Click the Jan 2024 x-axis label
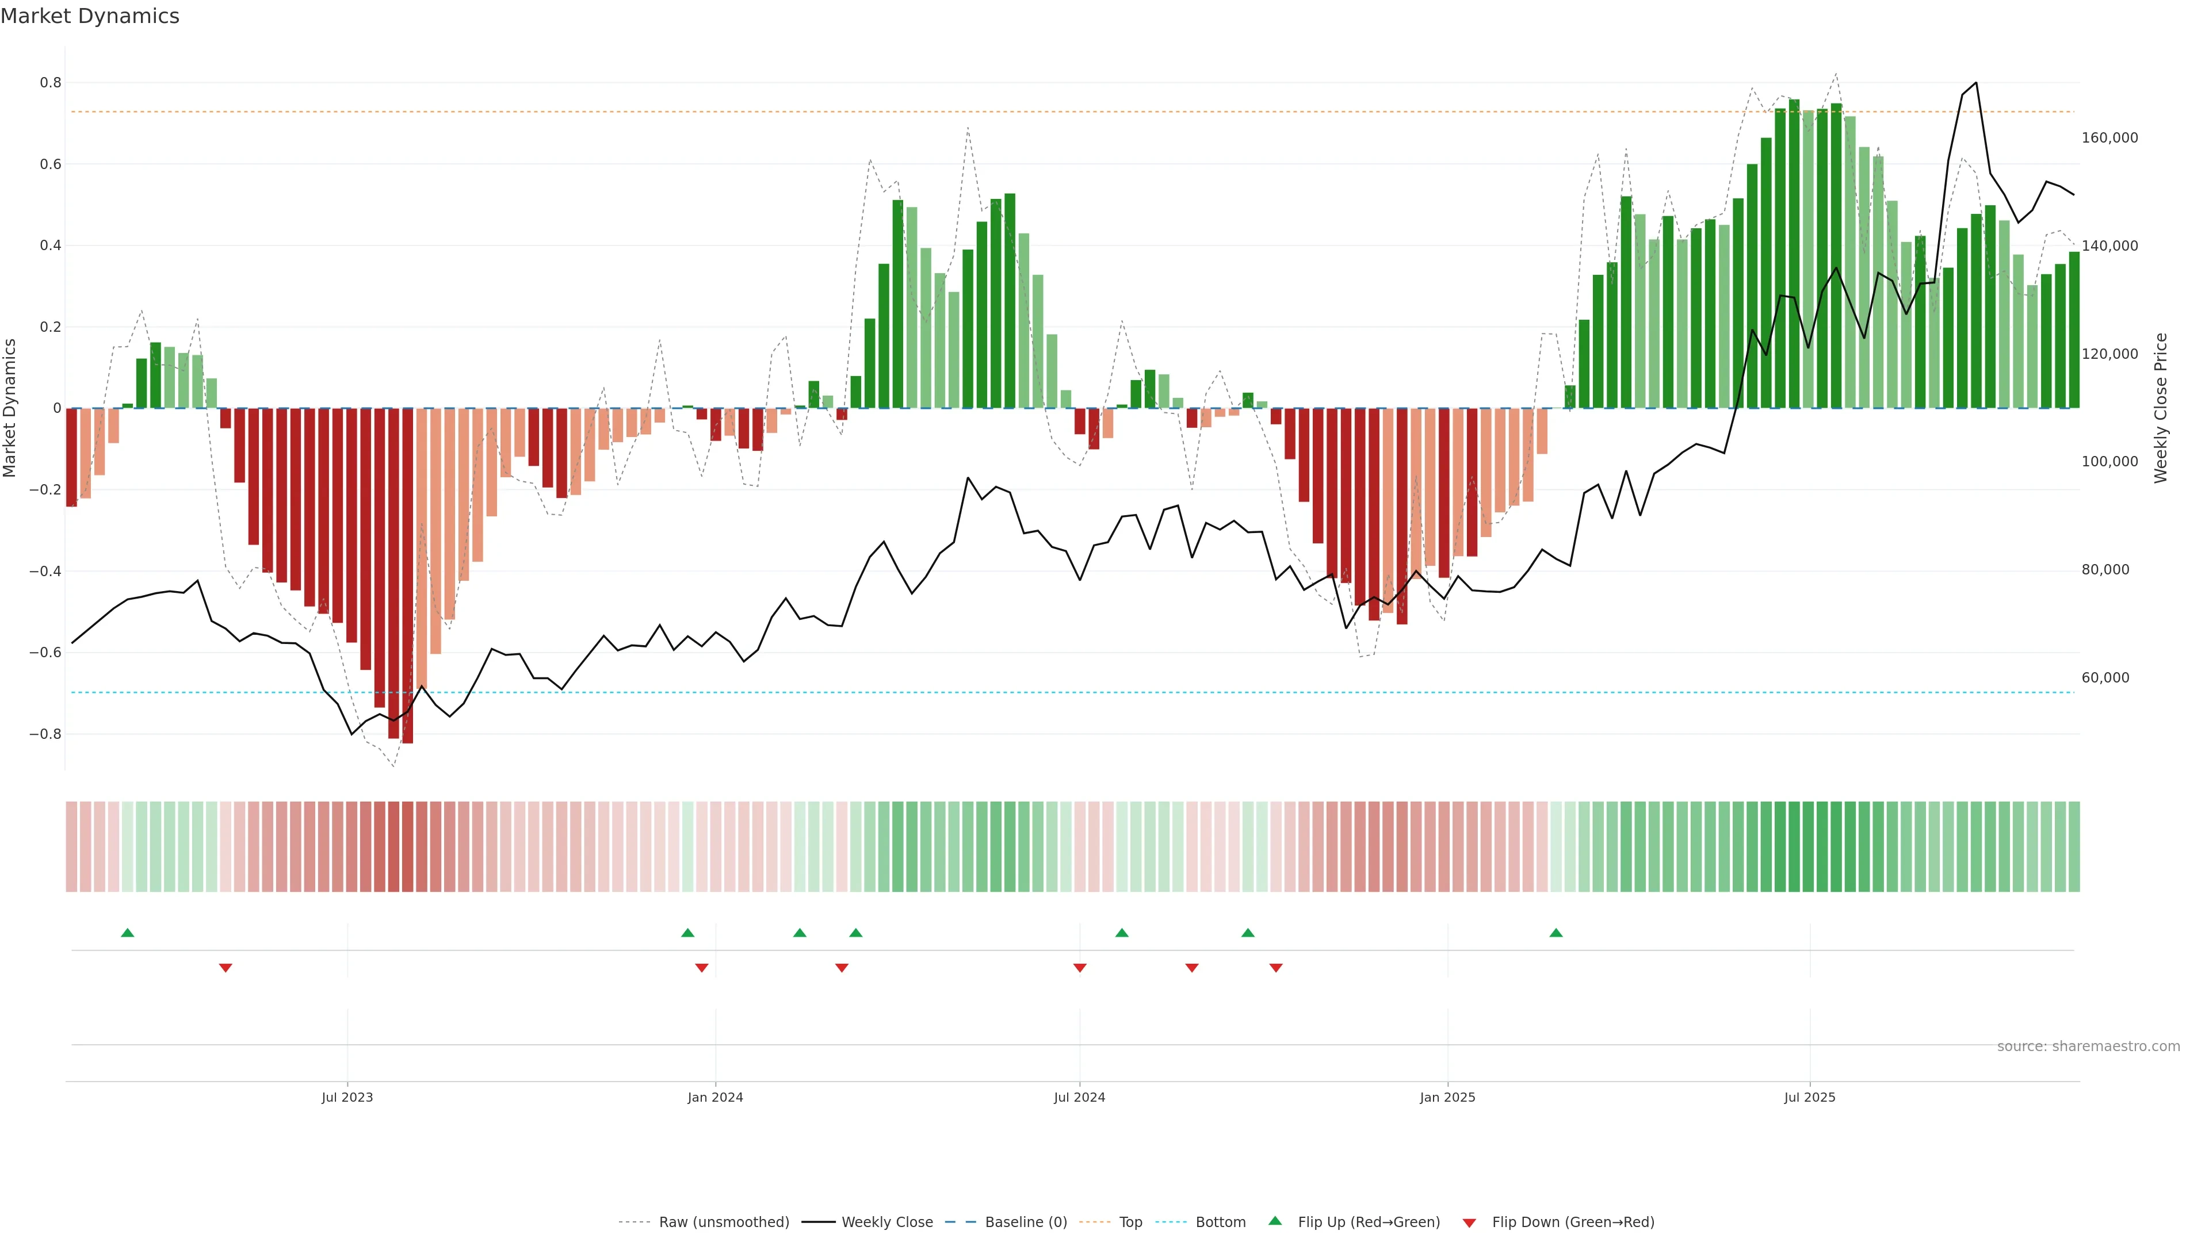Screen dimensions: 2209x1242 coord(715,1097)
